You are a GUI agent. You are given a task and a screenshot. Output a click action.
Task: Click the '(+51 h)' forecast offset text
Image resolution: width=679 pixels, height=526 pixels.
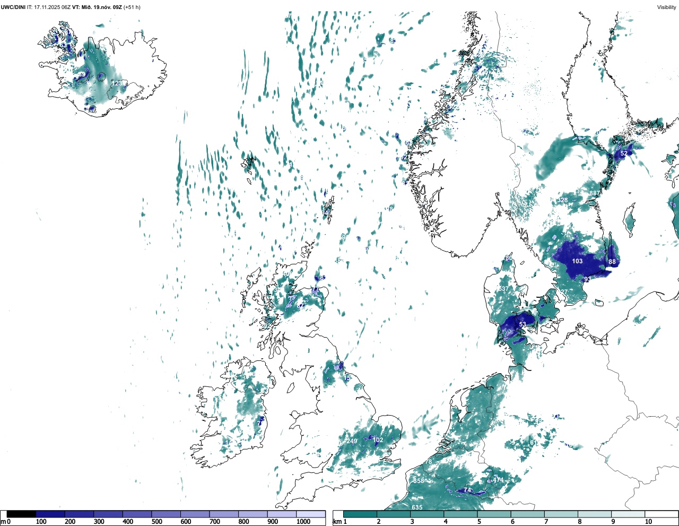click(x=132, y=7)
